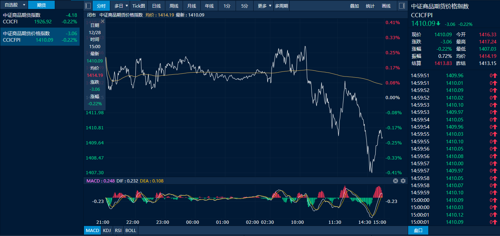Switch to the 期货 tab
This screenshot has width=500, height=236.
coord(41,5)
